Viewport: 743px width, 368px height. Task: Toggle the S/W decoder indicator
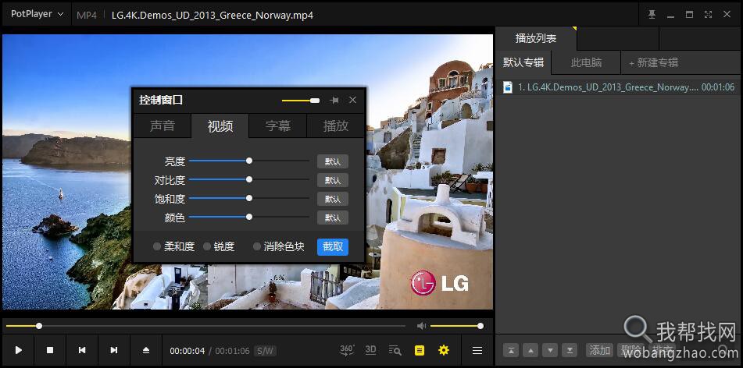(x=266, y=351)
